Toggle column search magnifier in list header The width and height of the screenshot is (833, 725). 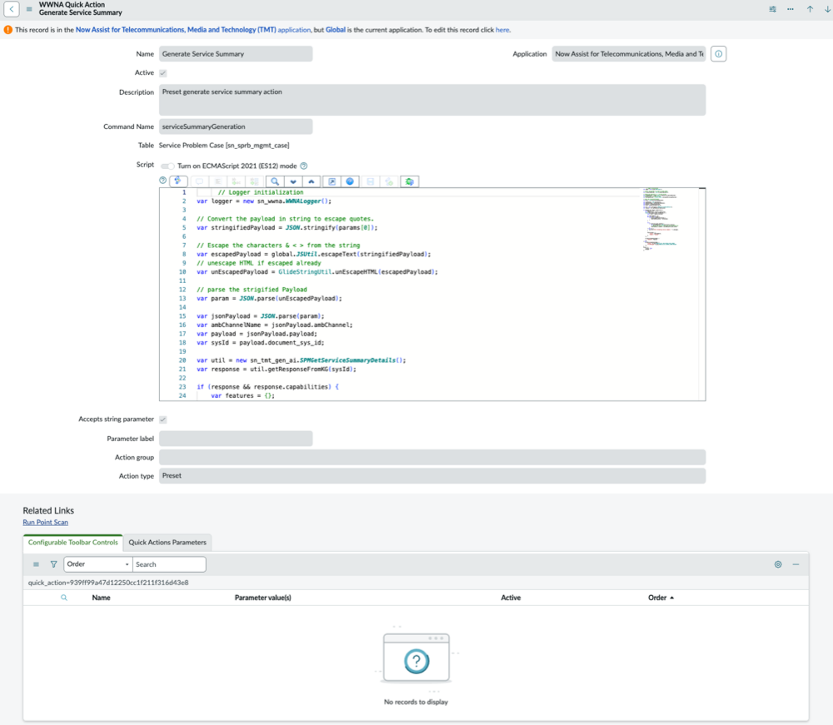[64, 598]
